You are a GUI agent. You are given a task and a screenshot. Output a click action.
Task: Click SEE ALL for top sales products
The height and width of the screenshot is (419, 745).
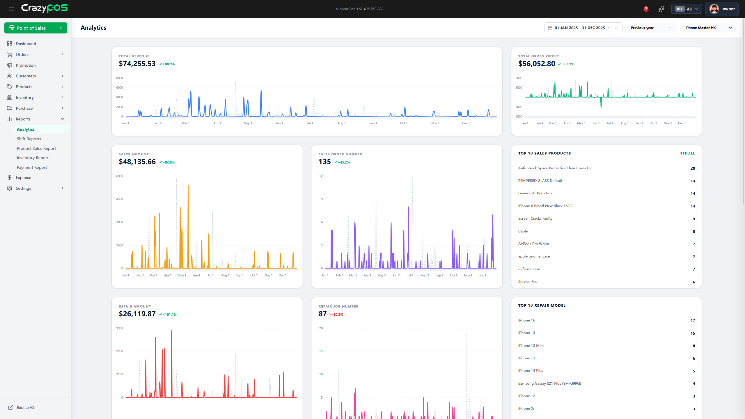[x=687, y=153]
